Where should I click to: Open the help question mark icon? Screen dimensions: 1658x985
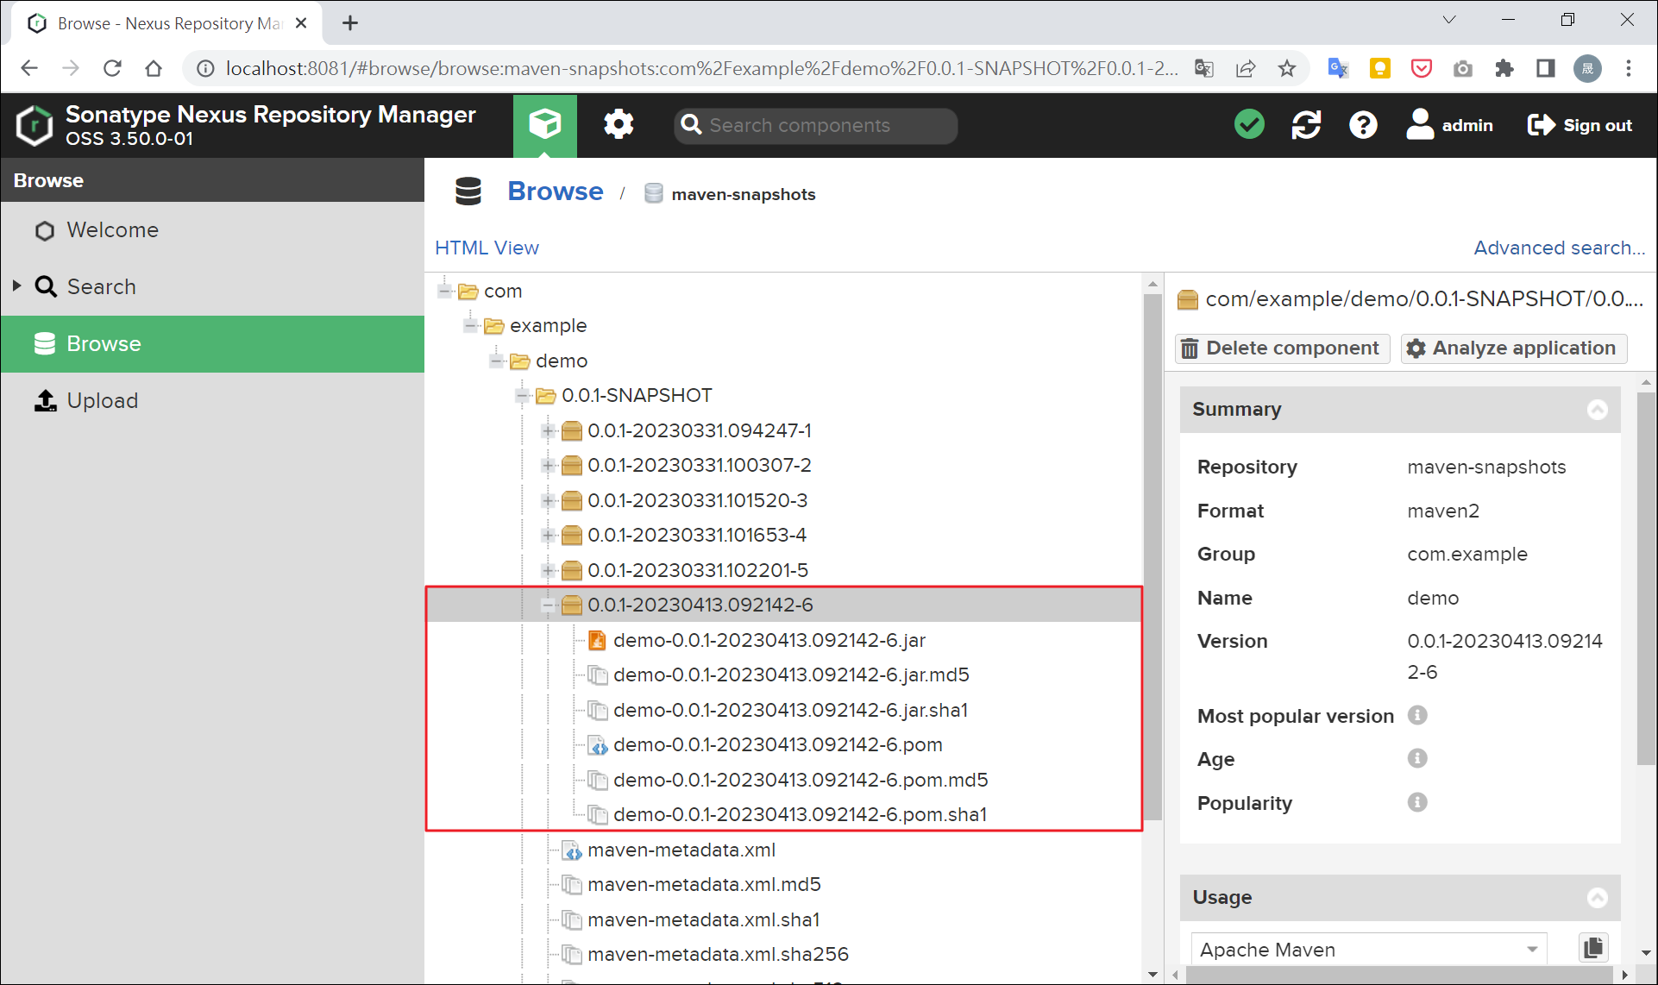point(1362,124)
